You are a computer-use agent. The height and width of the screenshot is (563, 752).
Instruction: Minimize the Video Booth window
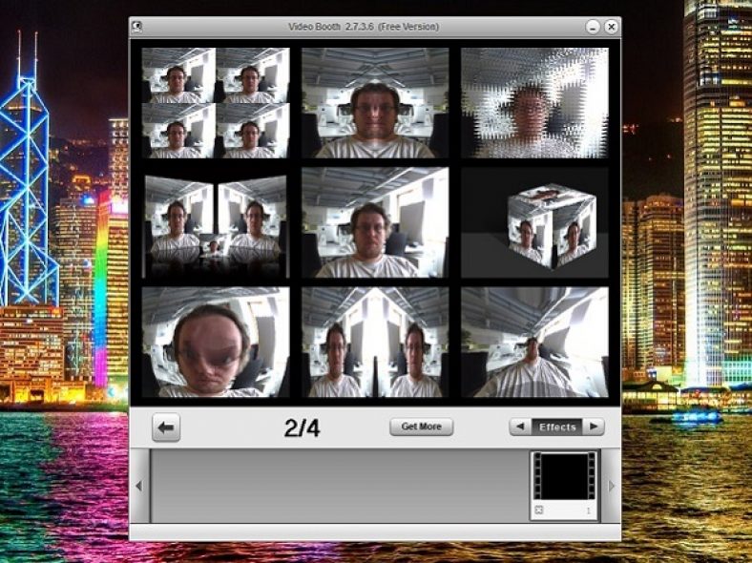point(593,27)
